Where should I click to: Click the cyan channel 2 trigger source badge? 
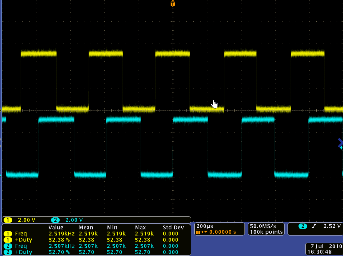(302, 226)
